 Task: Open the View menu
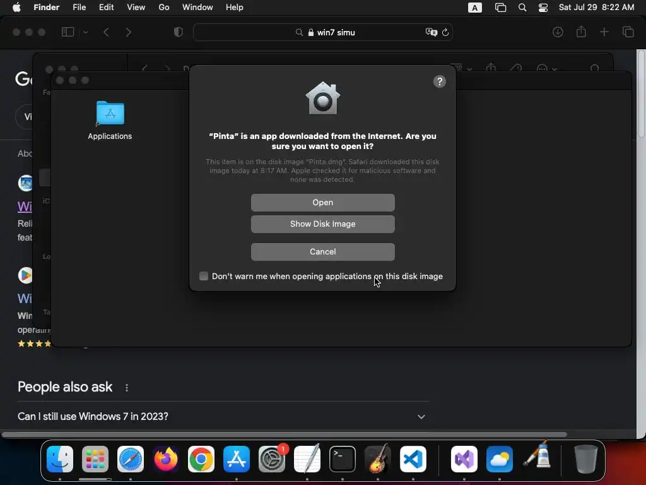click(136, 8)
